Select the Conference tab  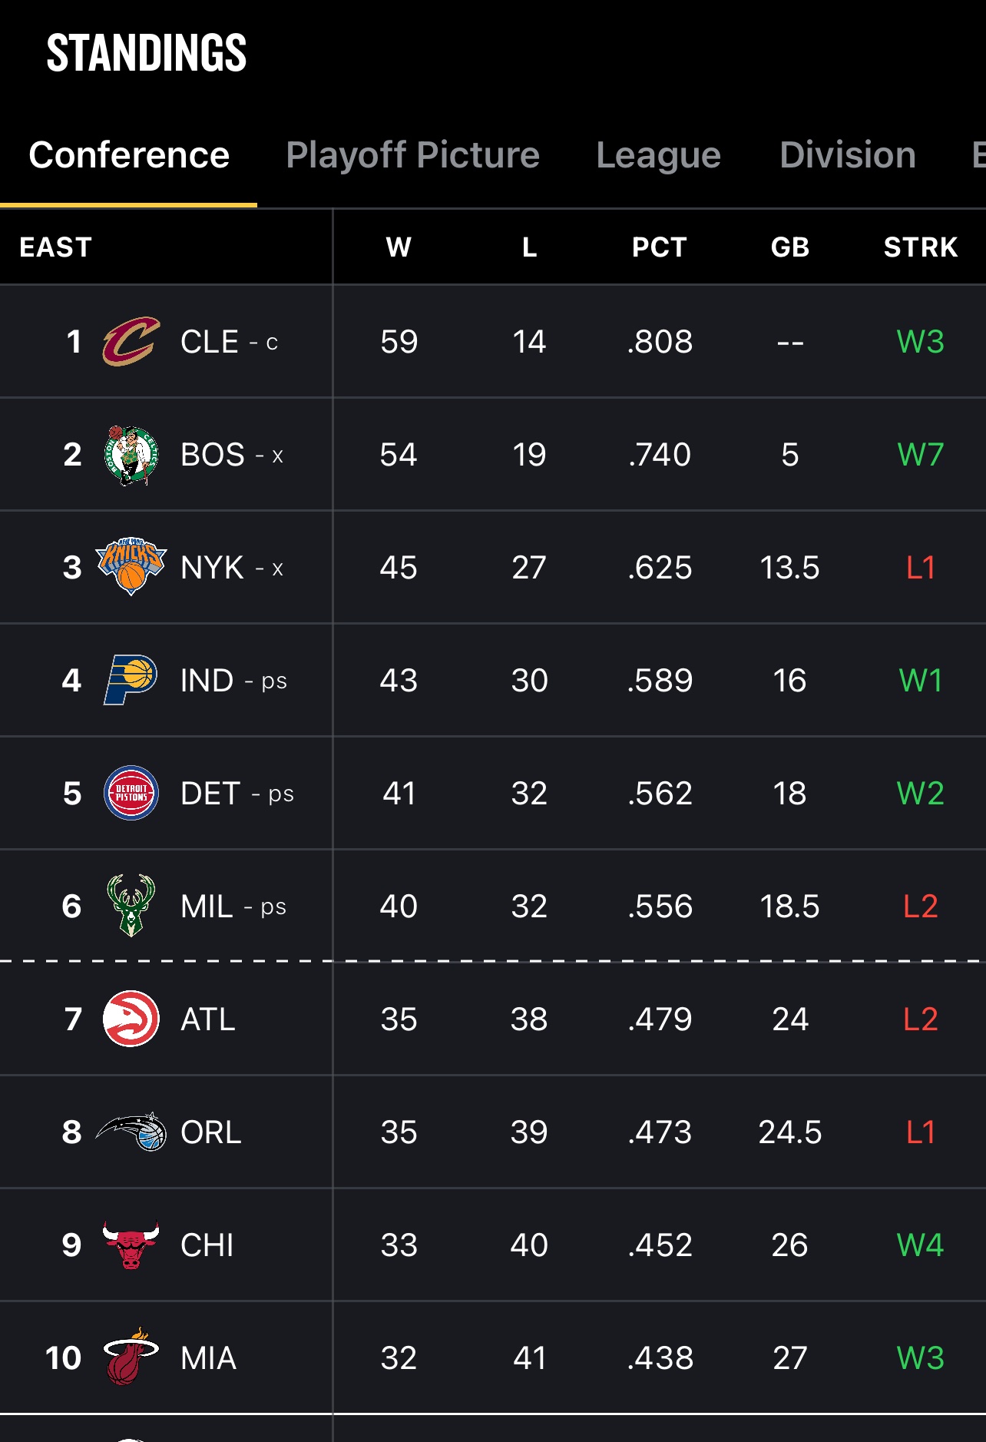coord(129,155)
